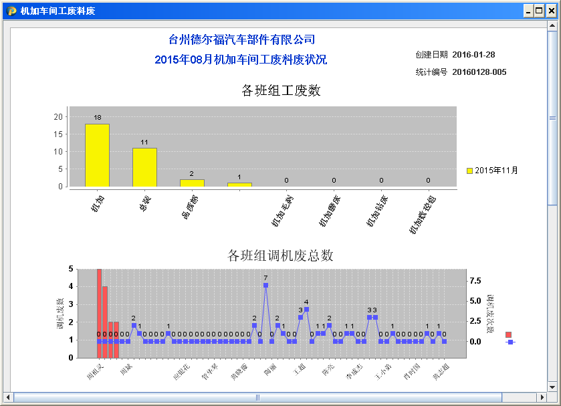Click the vertical scrollbar thumb
Viewport: 561px width, 406px height.
coord(552,118)
